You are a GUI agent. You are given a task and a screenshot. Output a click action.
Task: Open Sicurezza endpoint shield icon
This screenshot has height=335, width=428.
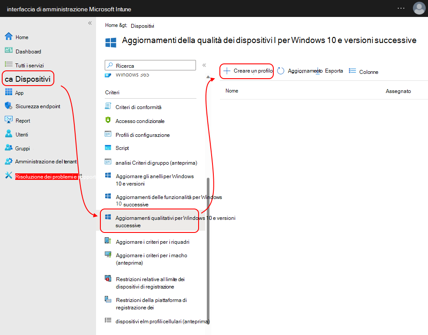[x=8, y=106]
